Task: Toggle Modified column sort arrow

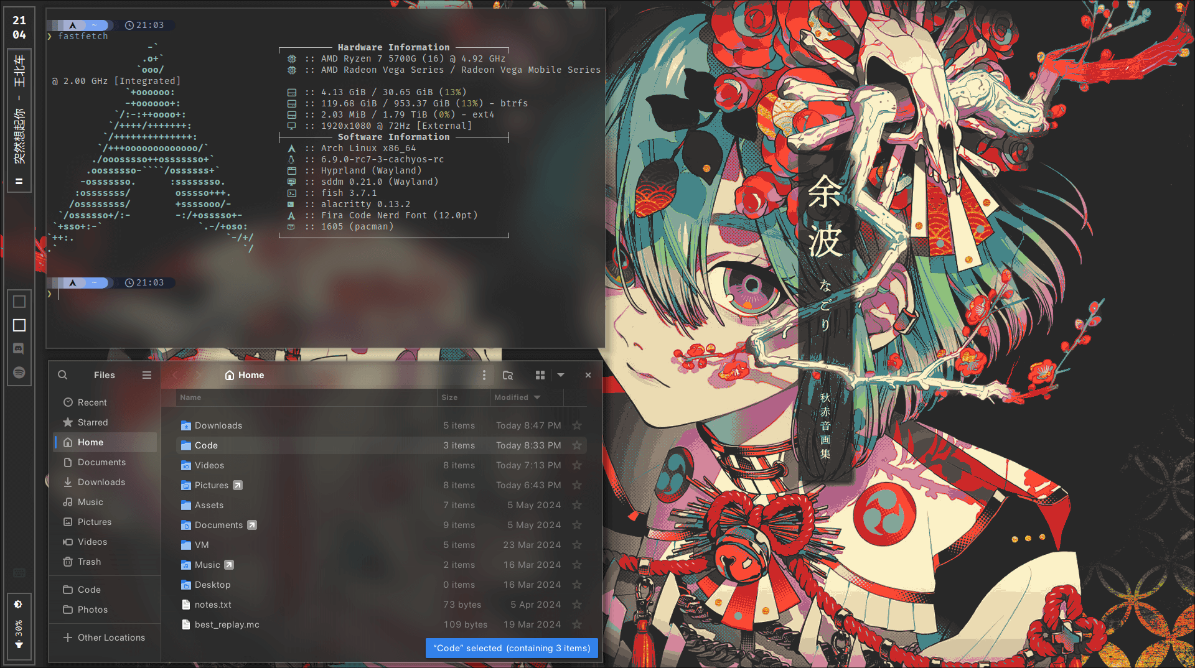Action: click(x=537, y=397)
